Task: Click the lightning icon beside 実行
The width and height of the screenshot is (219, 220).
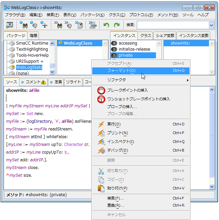Action: pyautogui.click(x=101, y=124)
